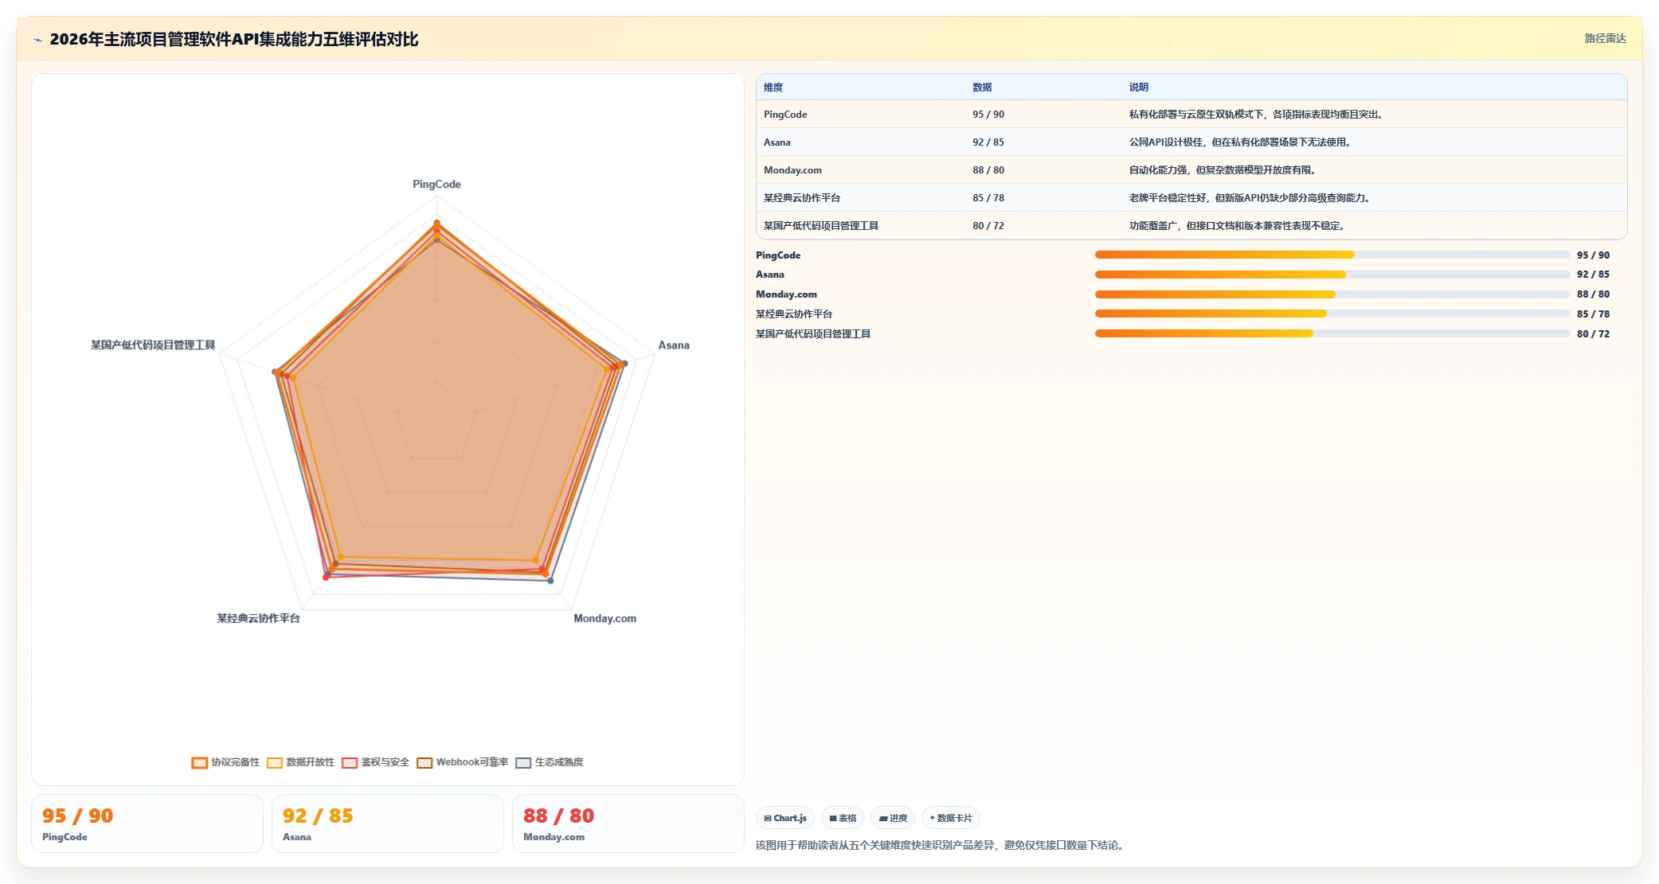Click the 95 / 90 progress value label
Image resolution: width=1659 pixels, height=884 pixels.
point(1593,255)
